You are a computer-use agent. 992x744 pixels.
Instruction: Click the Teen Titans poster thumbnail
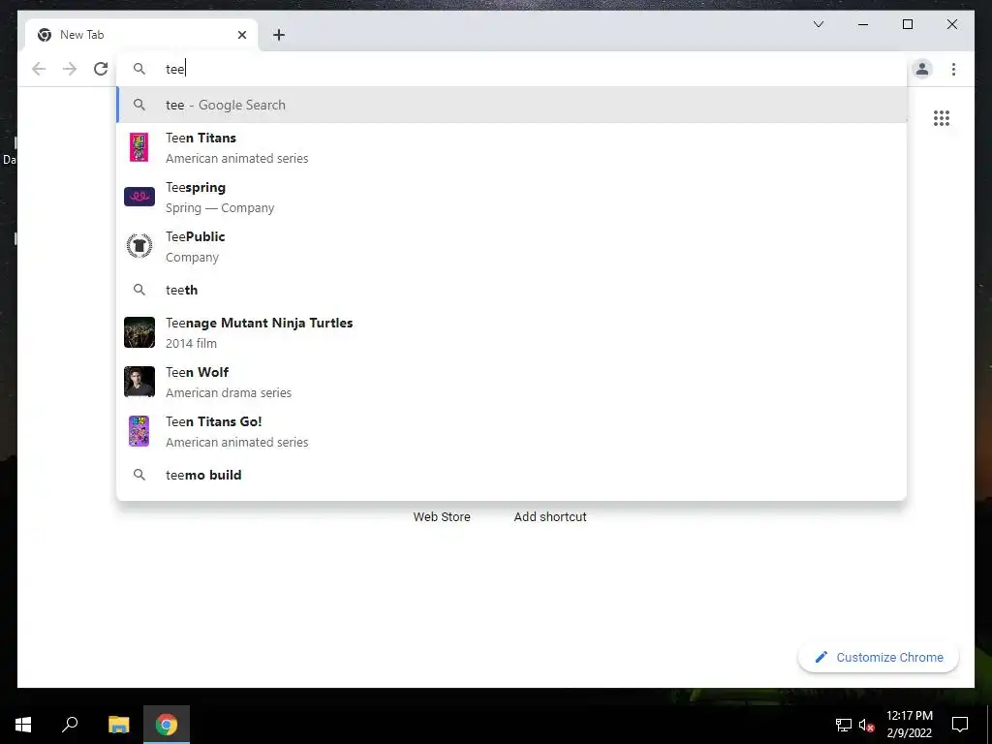click(139, 147)
